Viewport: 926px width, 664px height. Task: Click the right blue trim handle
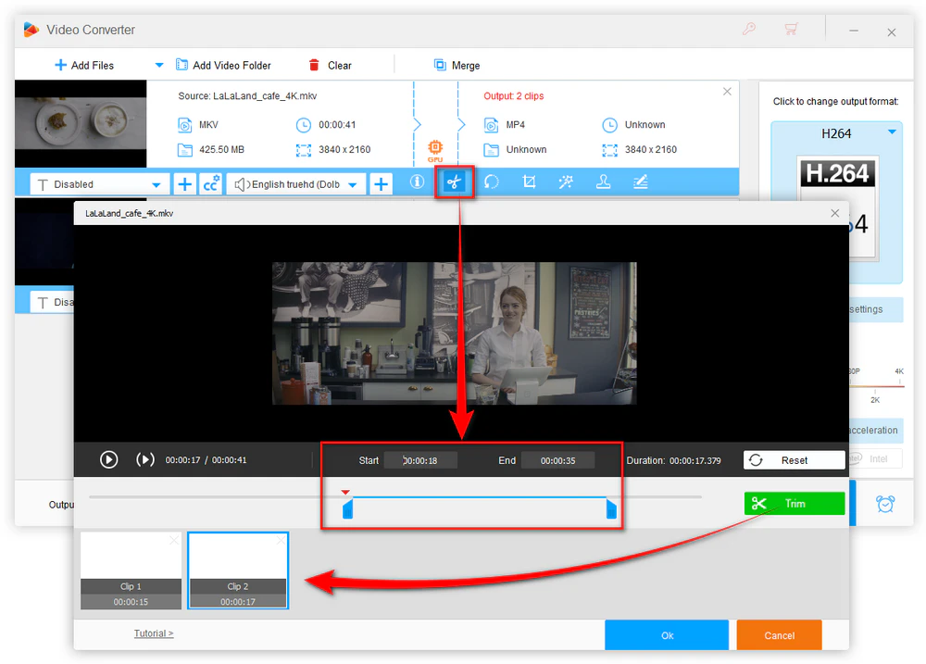[611, 508]
